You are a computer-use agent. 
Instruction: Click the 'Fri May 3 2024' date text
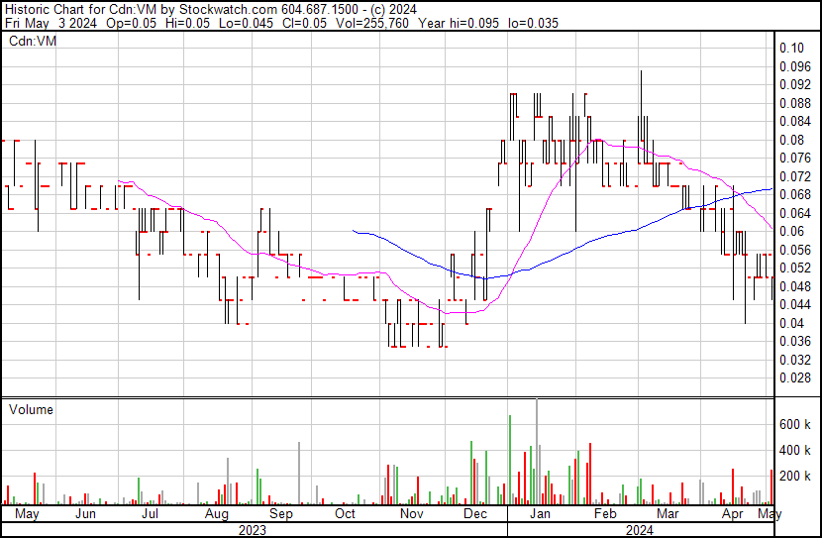51,23
